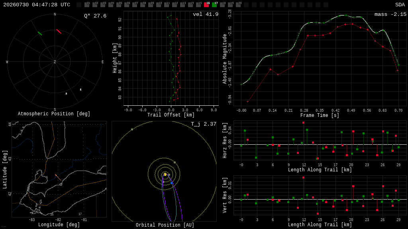Click the Atmospheric Position [deg] caption

54,114
